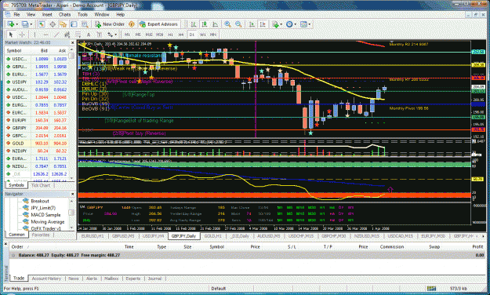
Task: Click Symbol column header in Market Watch
Action: point(14,51)
